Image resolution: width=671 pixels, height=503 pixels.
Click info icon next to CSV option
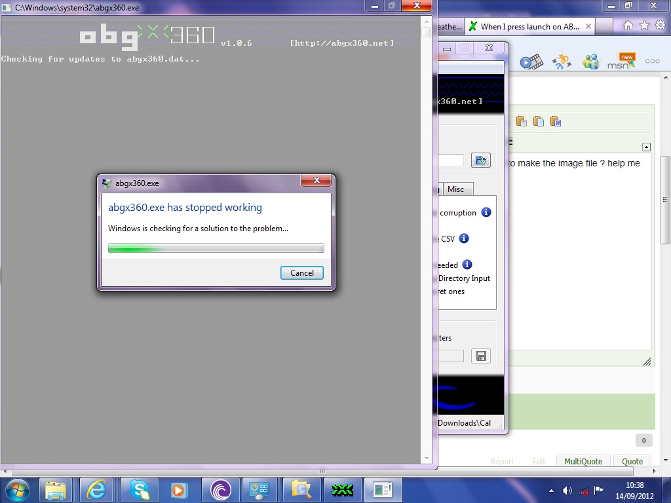tap(464, 238)
